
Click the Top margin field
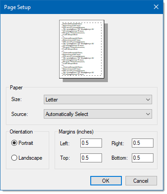[91, 158]
